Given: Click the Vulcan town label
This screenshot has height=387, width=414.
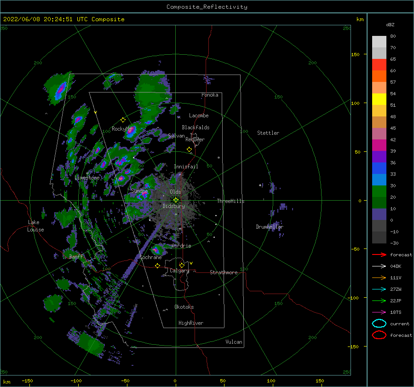Looking at the screenshot, I should (234, 342).
